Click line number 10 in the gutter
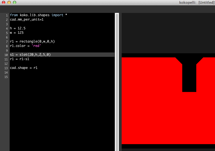 pyautogui.click(x=6, y=55)
